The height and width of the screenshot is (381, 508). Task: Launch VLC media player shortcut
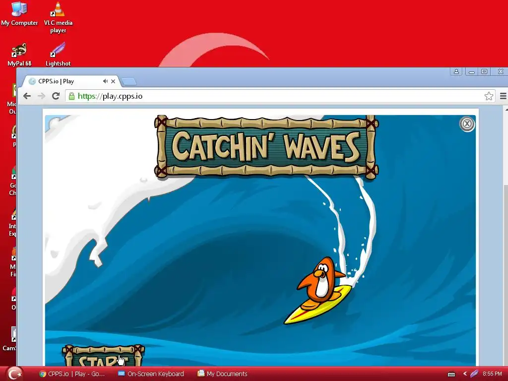point(58,17)
